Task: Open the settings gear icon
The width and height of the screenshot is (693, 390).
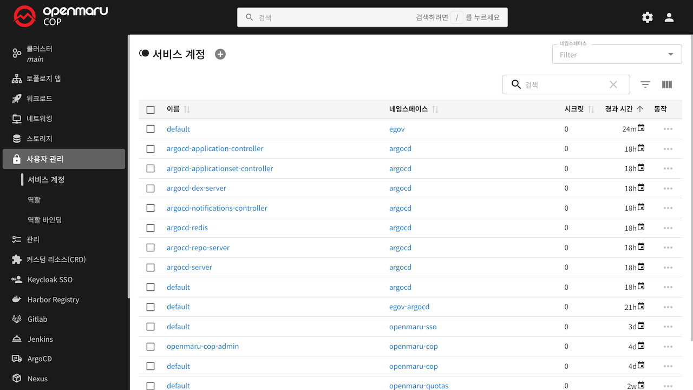Action: pos(648,17)
